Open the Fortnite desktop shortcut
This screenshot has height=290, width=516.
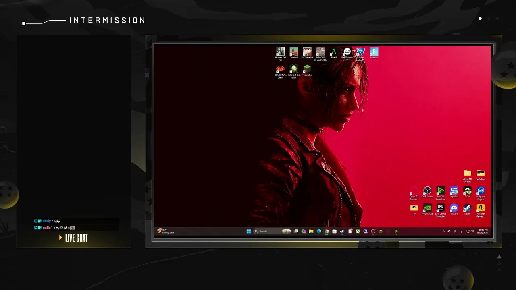coord(374,53)
